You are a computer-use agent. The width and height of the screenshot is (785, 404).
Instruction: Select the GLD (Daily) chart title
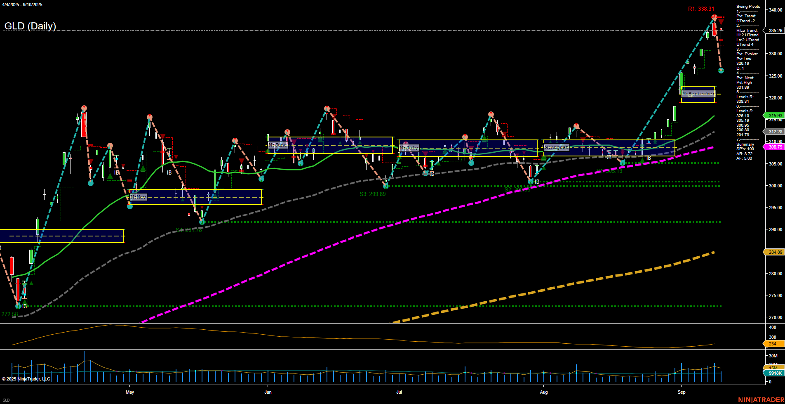pyautogui.click(x=30, y=26)
